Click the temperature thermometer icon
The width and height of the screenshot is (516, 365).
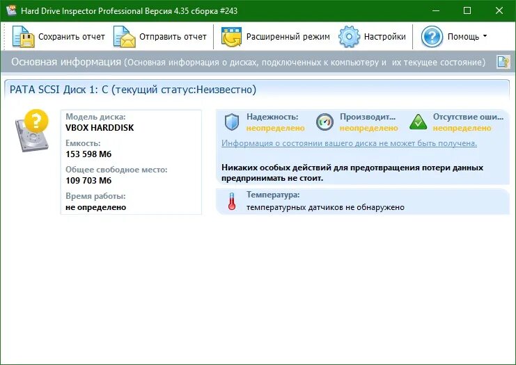coord(232,202)
